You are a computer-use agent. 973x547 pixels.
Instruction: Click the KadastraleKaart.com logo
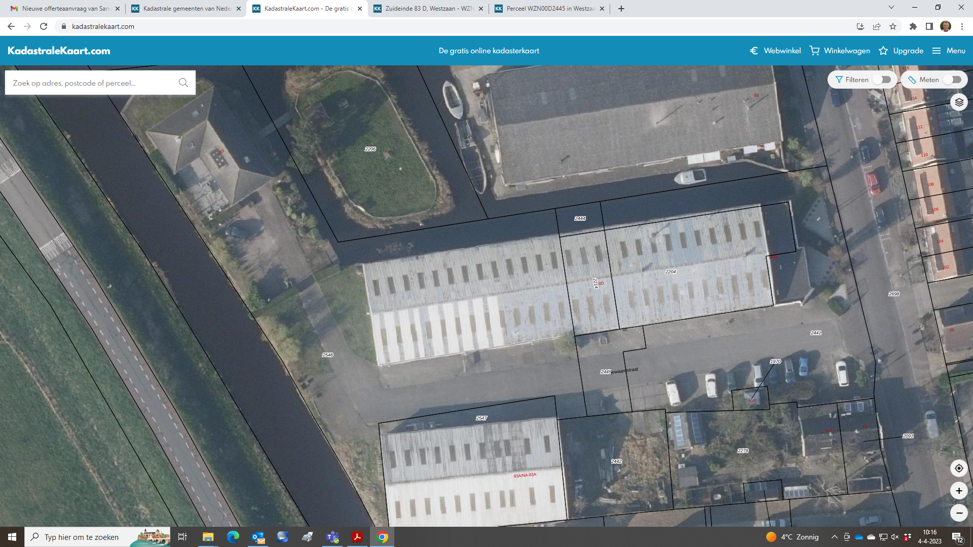pyautogui.click(x=59, y=51)
